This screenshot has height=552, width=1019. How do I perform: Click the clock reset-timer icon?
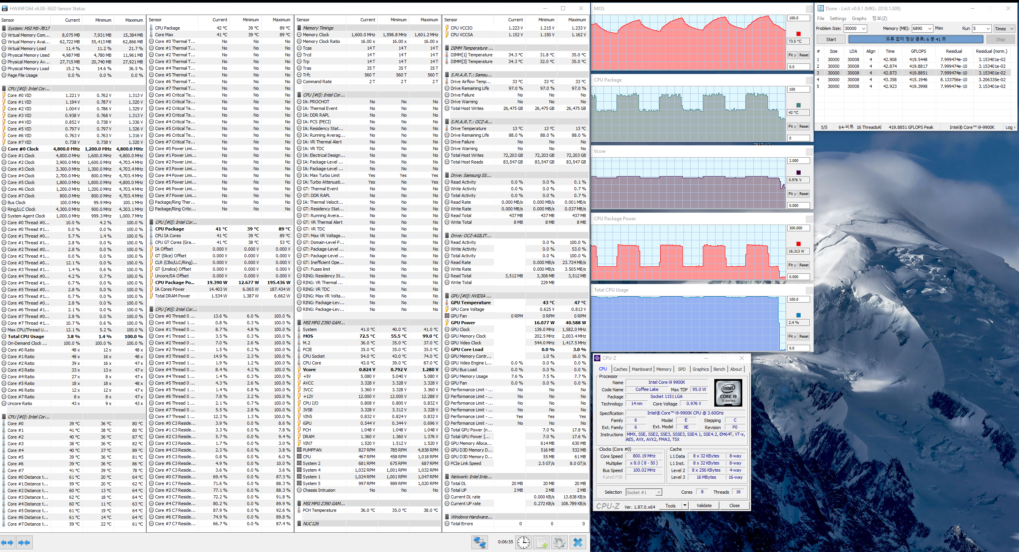click(523, 543)
